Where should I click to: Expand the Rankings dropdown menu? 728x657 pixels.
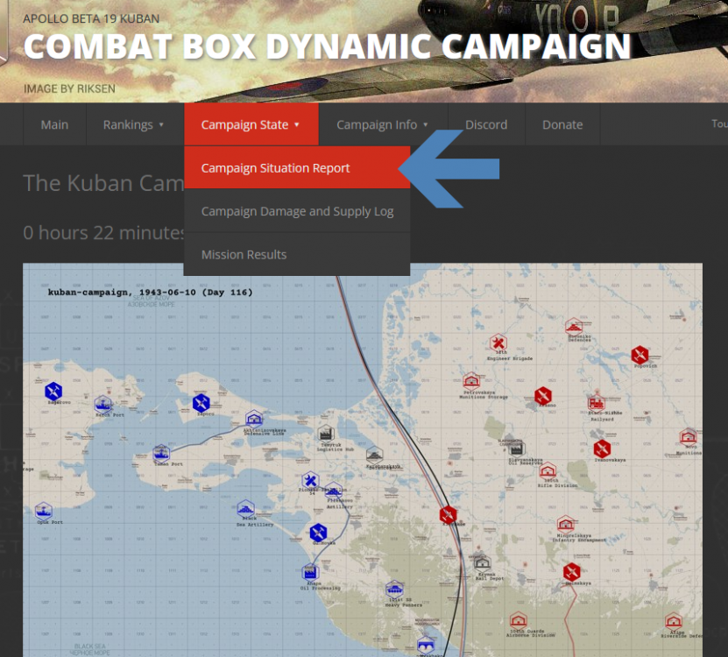coord(134,124)
